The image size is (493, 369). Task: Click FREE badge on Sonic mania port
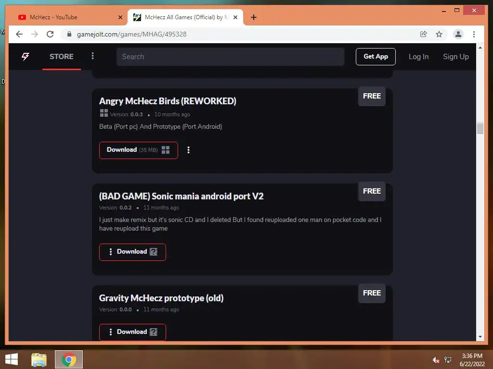(372, 191)
